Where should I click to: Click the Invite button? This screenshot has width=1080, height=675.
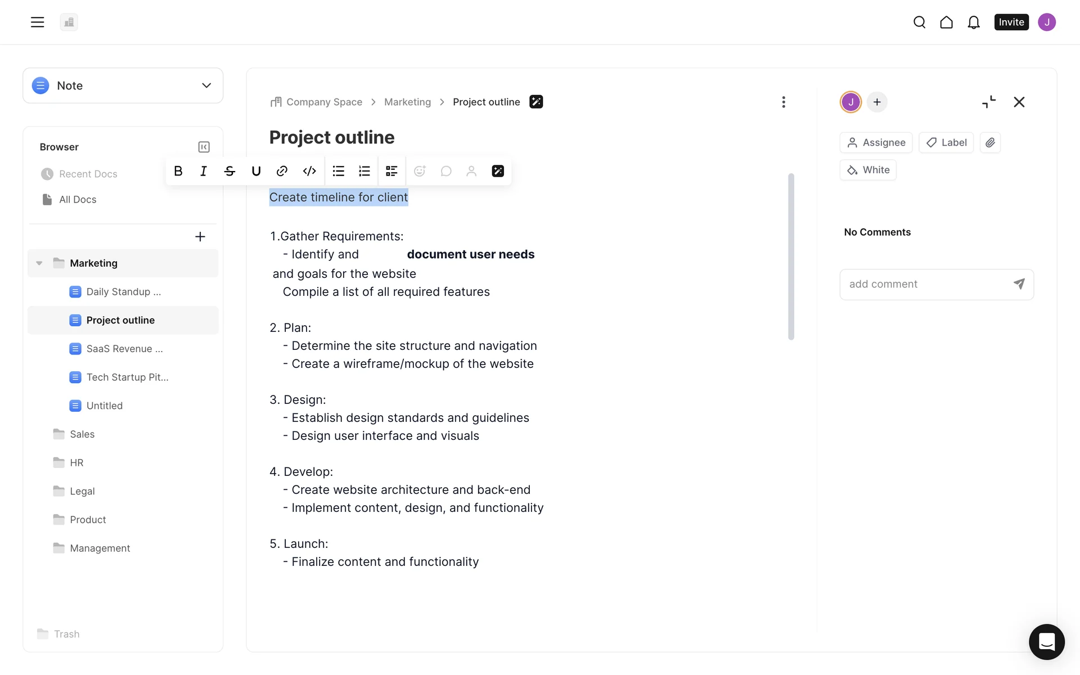[1011, 22]
